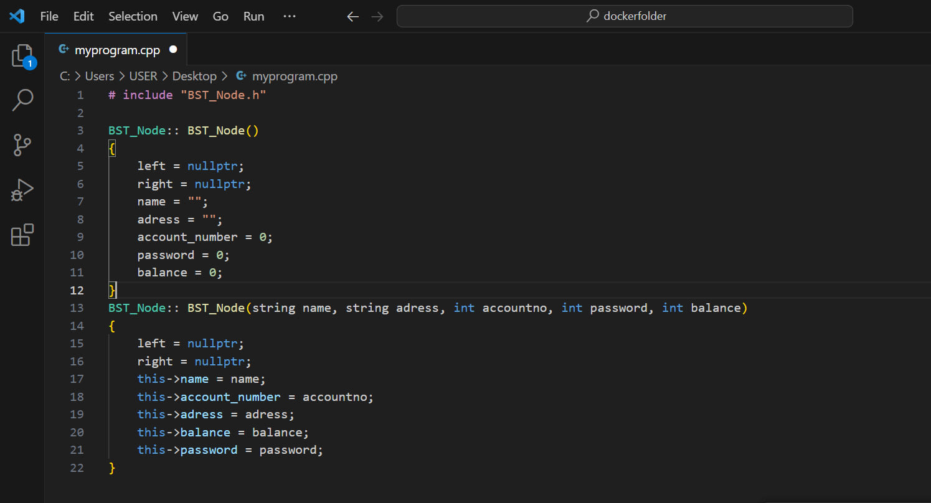This screenshot has height=503, width=931.
Task: Expand the hidden menus ellipsis
Action: [x=289, y=16]
